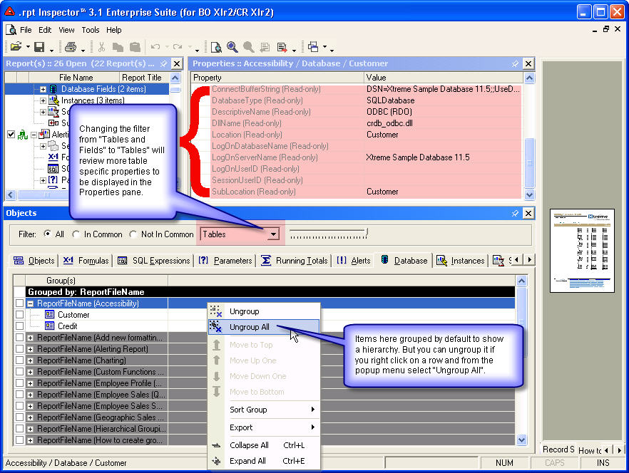The image size is (629, 473).
Task: Click Expand All in the popup menu
Action: tap(246, 461)
